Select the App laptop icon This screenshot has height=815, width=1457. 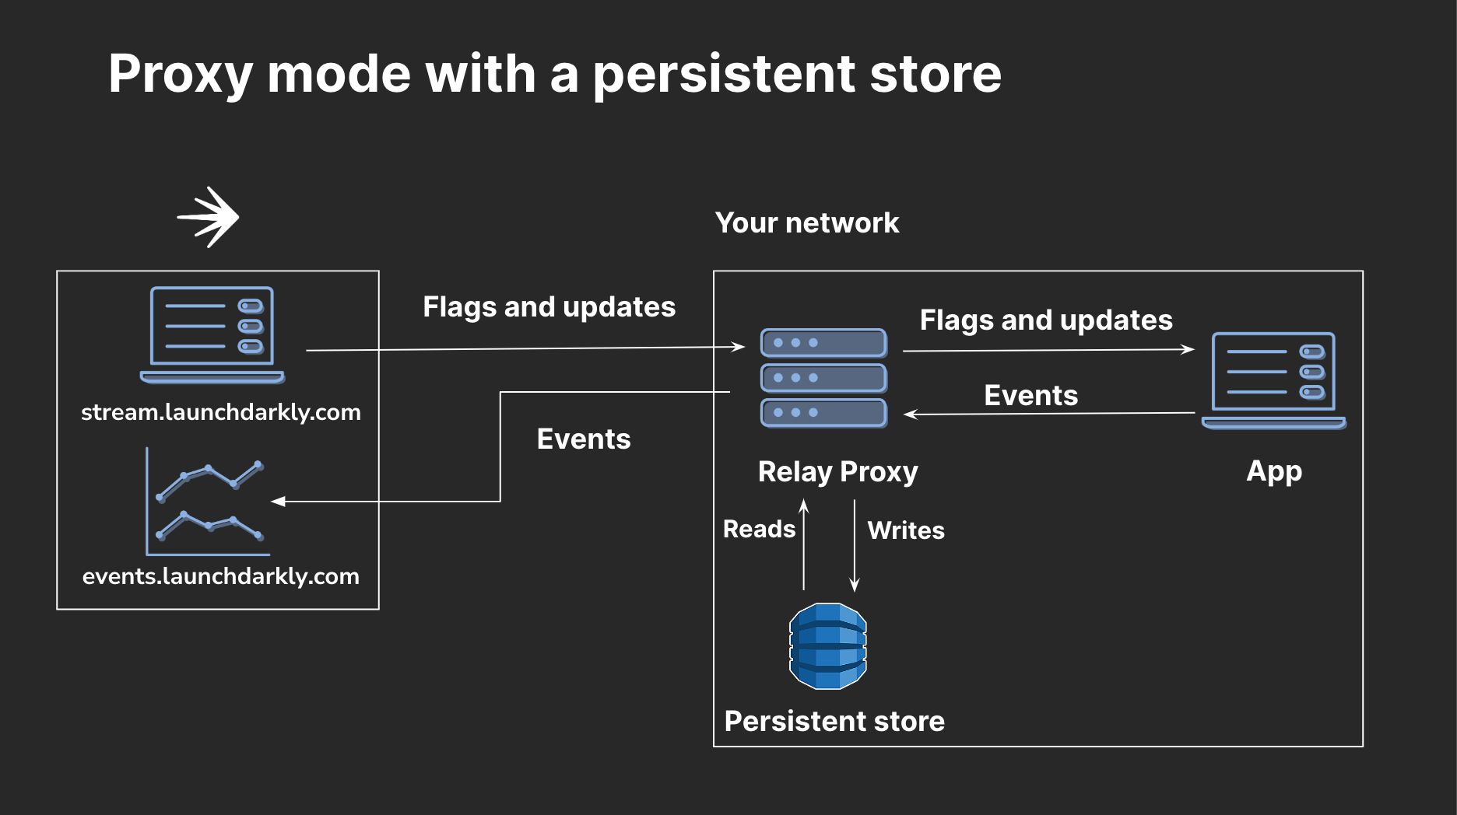coord(1274,381)
